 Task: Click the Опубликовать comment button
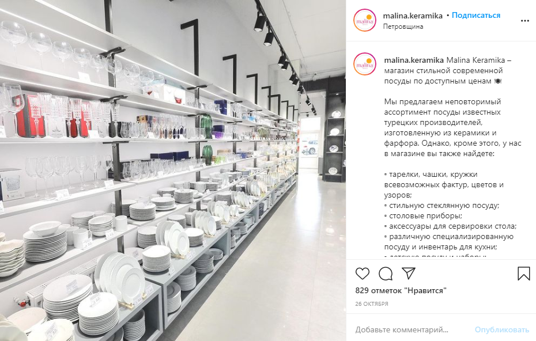[501, 329]
